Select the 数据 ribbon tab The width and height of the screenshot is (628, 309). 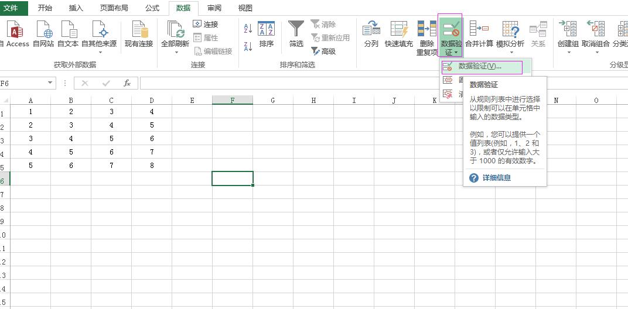coord(183,8)
